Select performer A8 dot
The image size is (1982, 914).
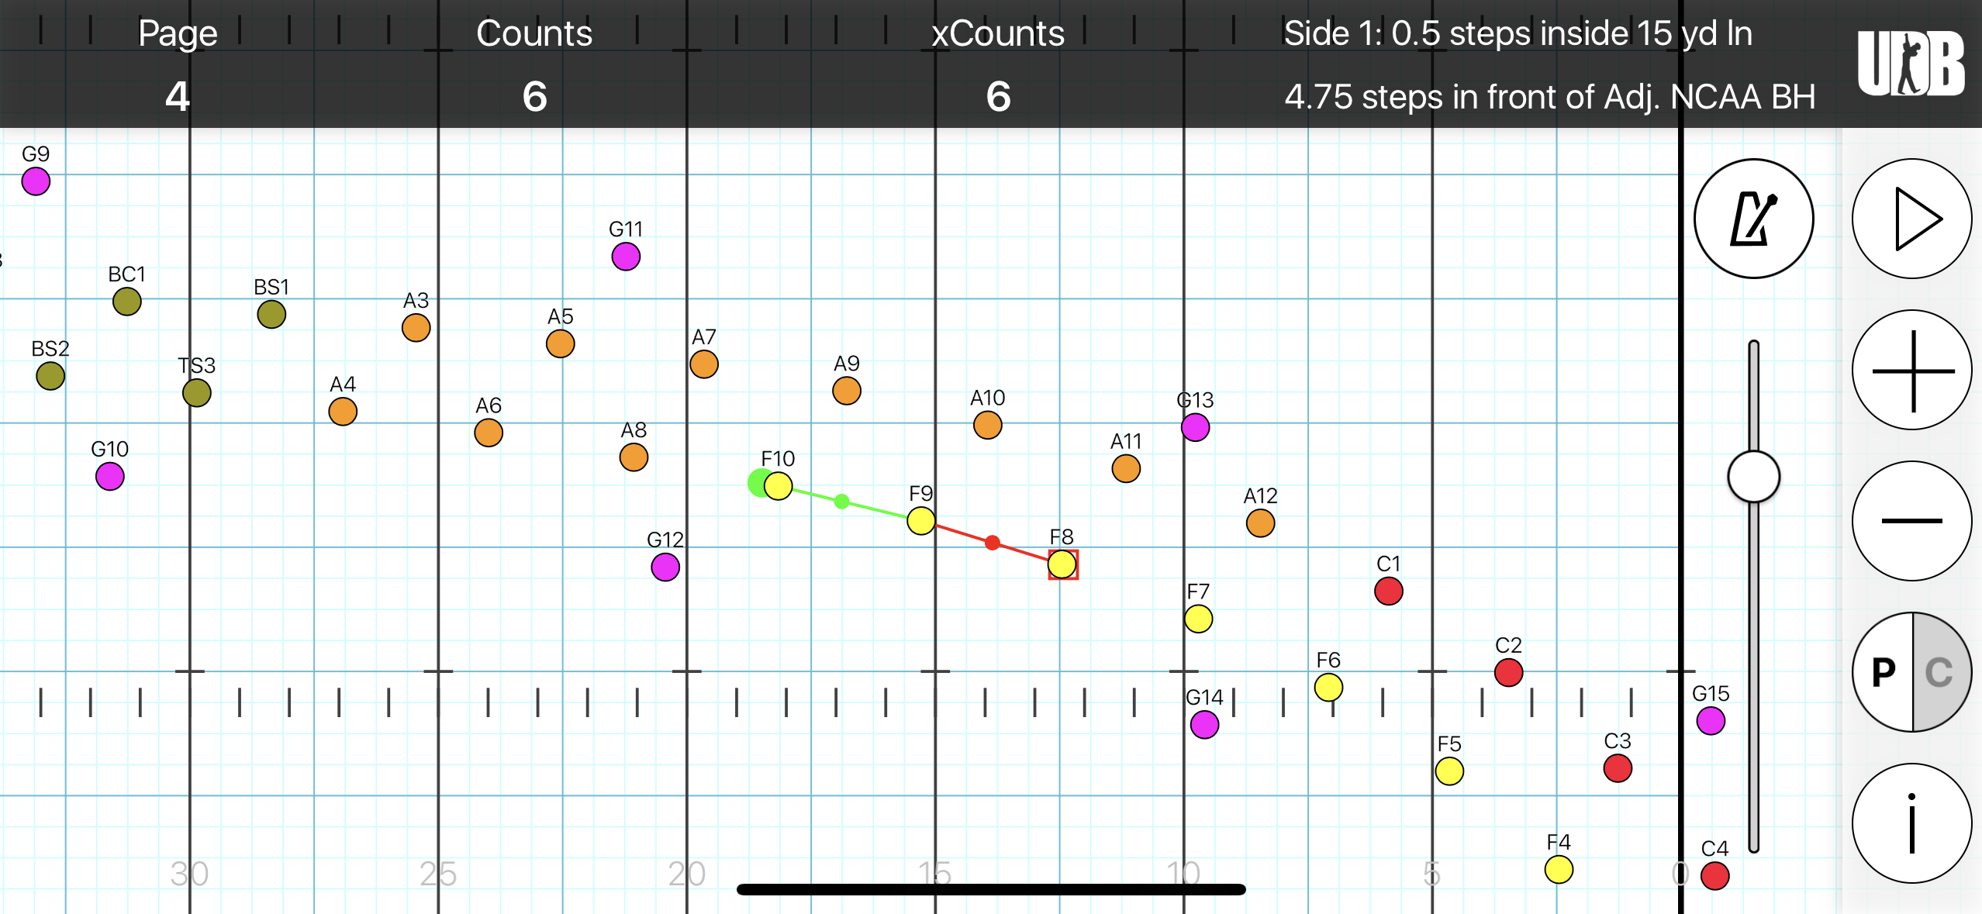coord(634,457)
